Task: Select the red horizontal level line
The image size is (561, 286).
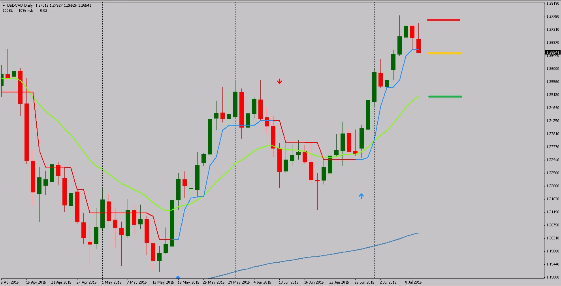Action: point(444,20)
